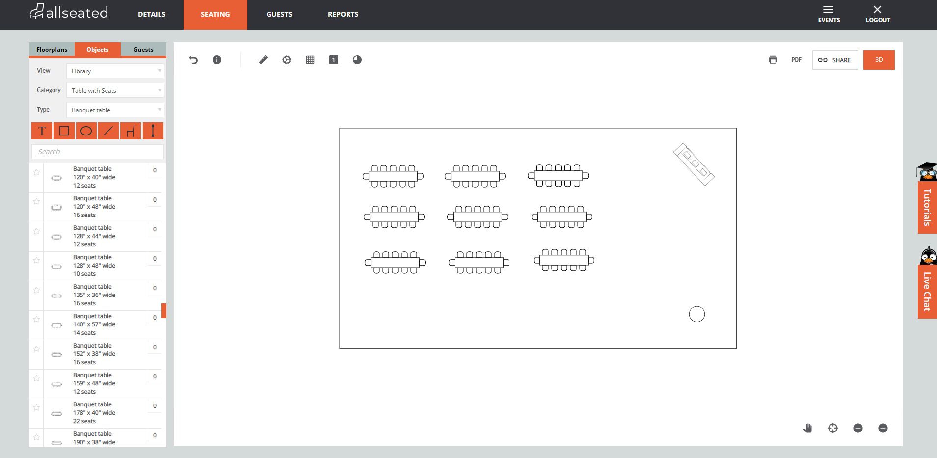
Task: Click the undo arrow icon
Action: pos(193,60)
